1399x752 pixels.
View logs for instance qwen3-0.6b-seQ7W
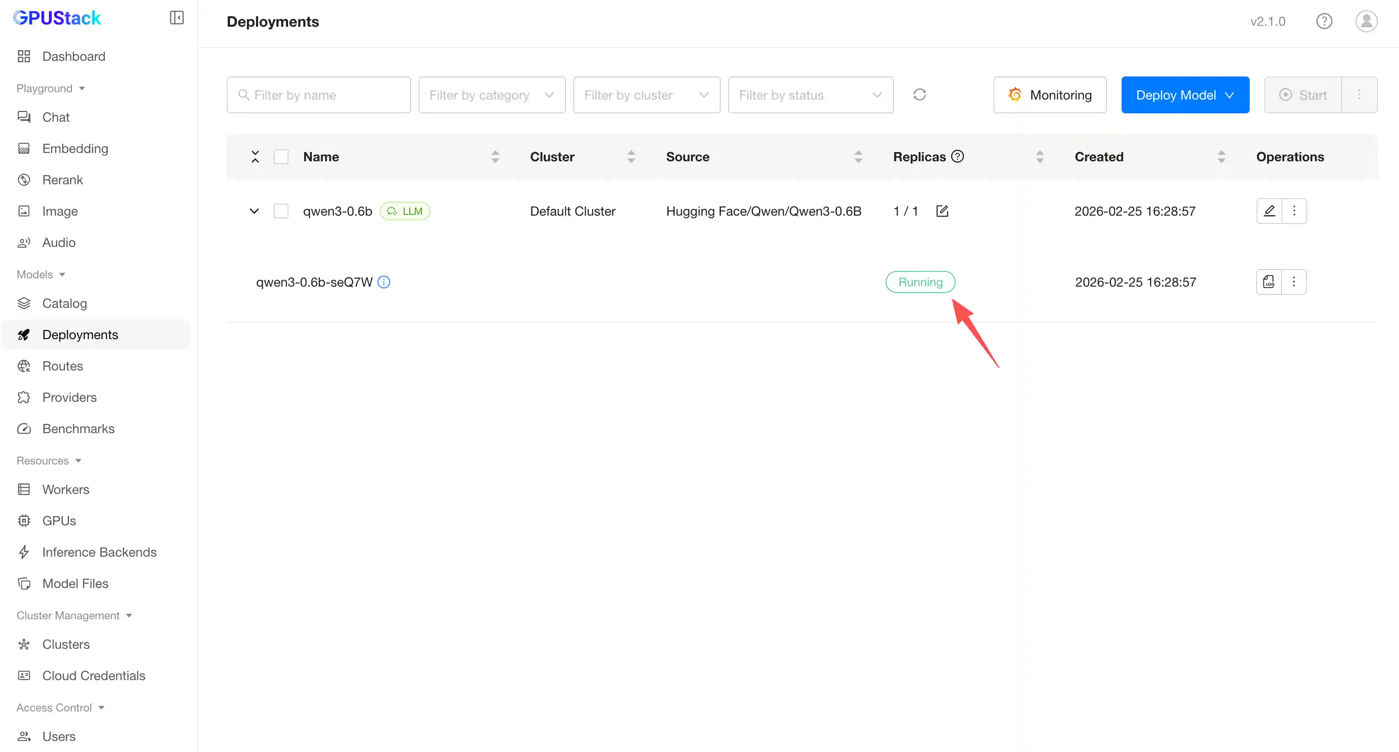[1269, 282]
